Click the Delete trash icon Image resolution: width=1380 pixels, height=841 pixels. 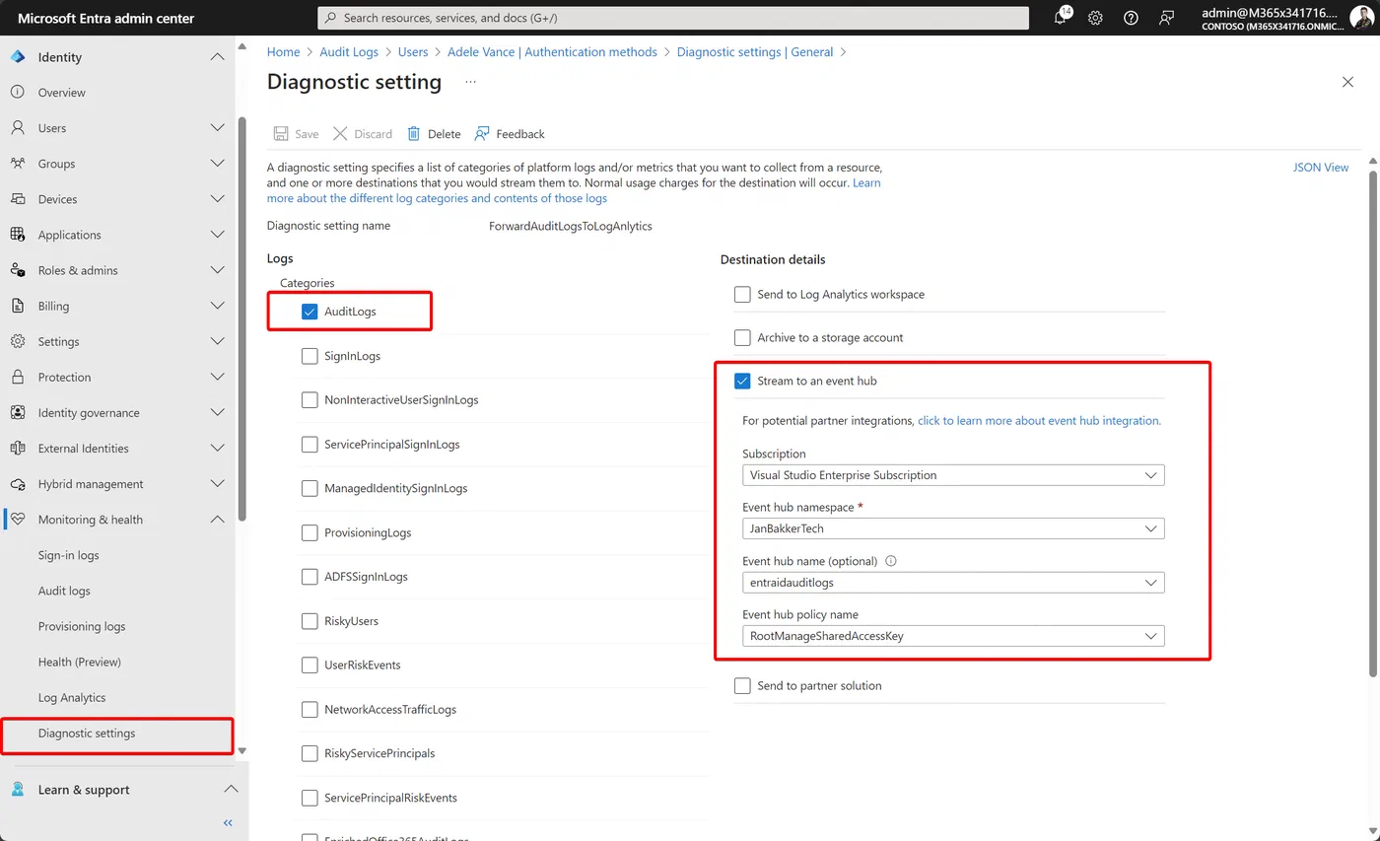point(414,134)
